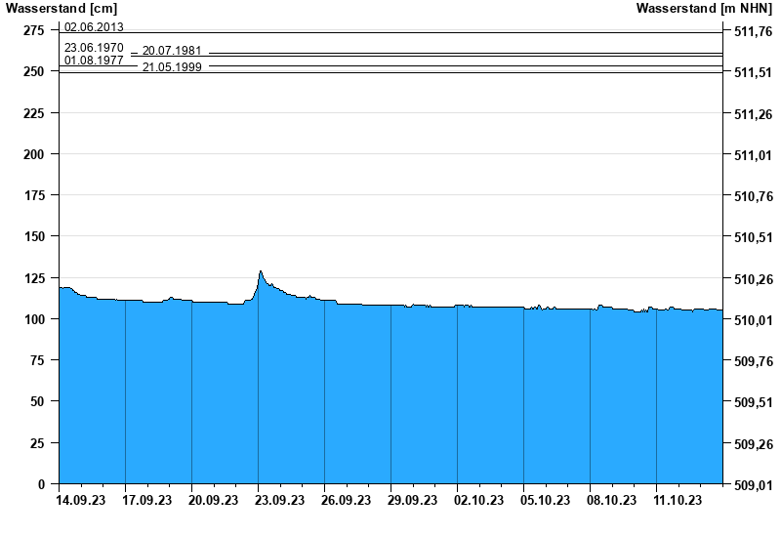Screen dimensions: 781x537
Task: Click the 20.07.1981 historic level label
Action: tap(172, 51)
